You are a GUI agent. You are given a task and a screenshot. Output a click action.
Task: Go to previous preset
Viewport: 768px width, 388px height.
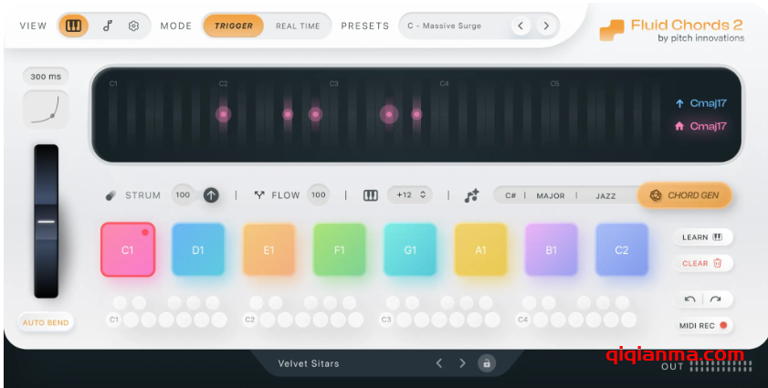[521, 26]
